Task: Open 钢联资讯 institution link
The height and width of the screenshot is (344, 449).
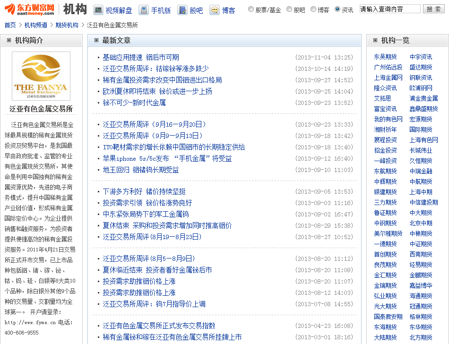Action: point(421,77)
